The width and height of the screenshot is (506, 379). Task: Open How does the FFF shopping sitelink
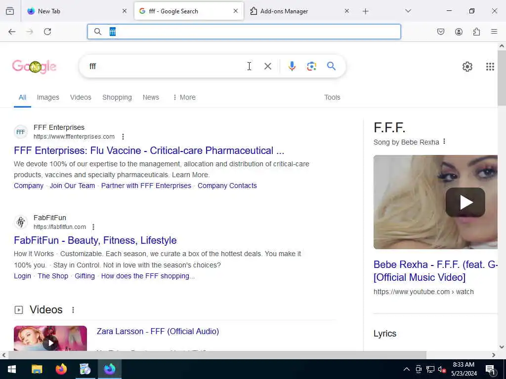click(x=148, y=276)
